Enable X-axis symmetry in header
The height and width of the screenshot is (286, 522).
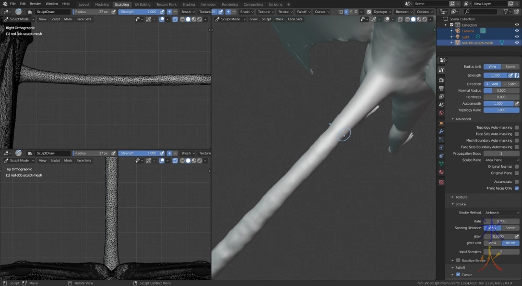tap(346, 11)
